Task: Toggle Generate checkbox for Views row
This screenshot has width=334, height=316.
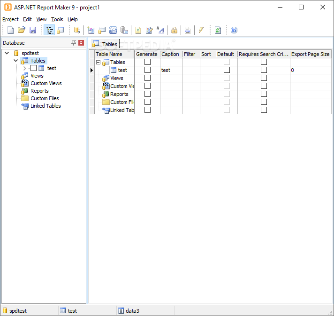Action: point(147,78)
